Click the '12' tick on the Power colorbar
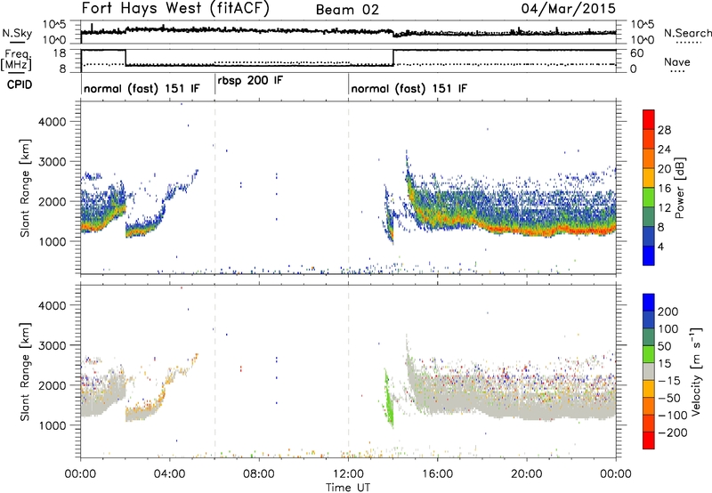Screen dimensions: 712x493 664,208
